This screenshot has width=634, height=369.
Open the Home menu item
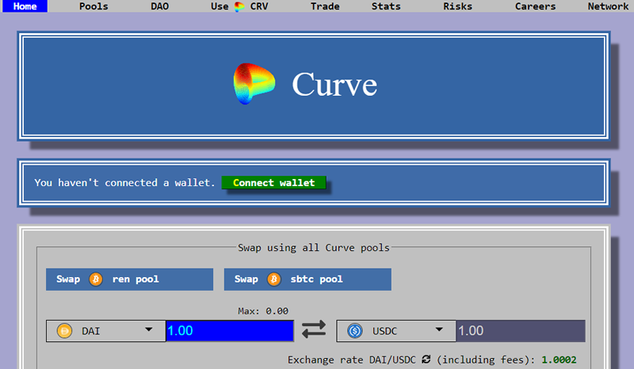click(x=25, y=6)
